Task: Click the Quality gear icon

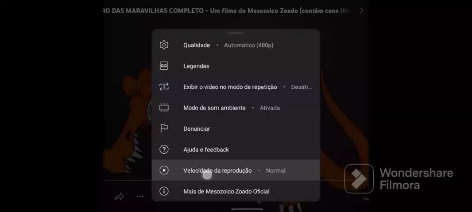Action: (164, 45)
